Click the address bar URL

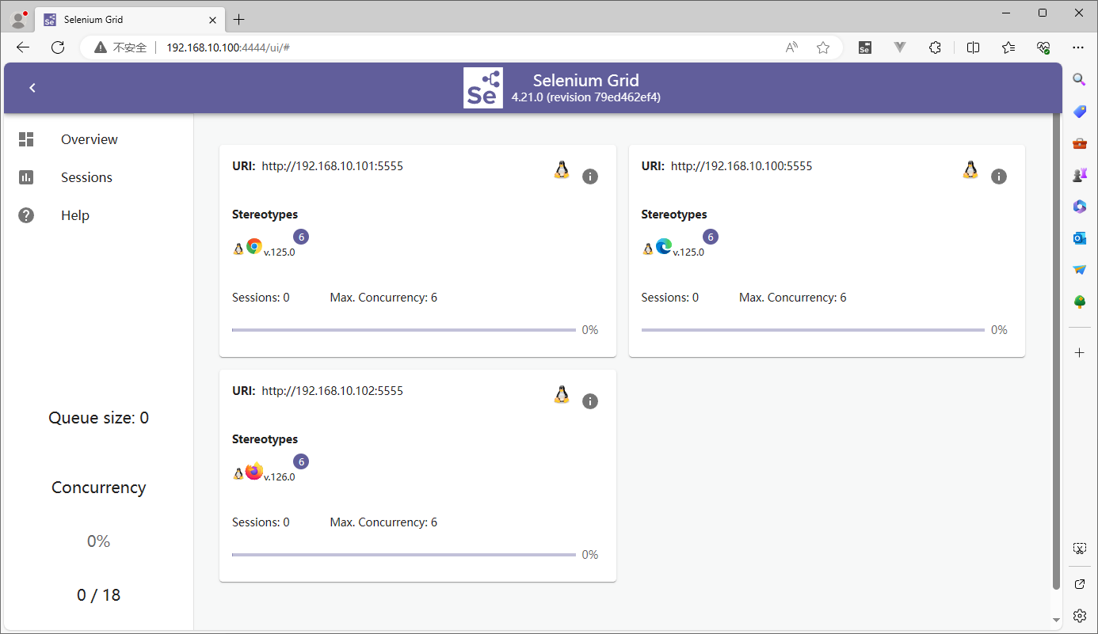228,47
